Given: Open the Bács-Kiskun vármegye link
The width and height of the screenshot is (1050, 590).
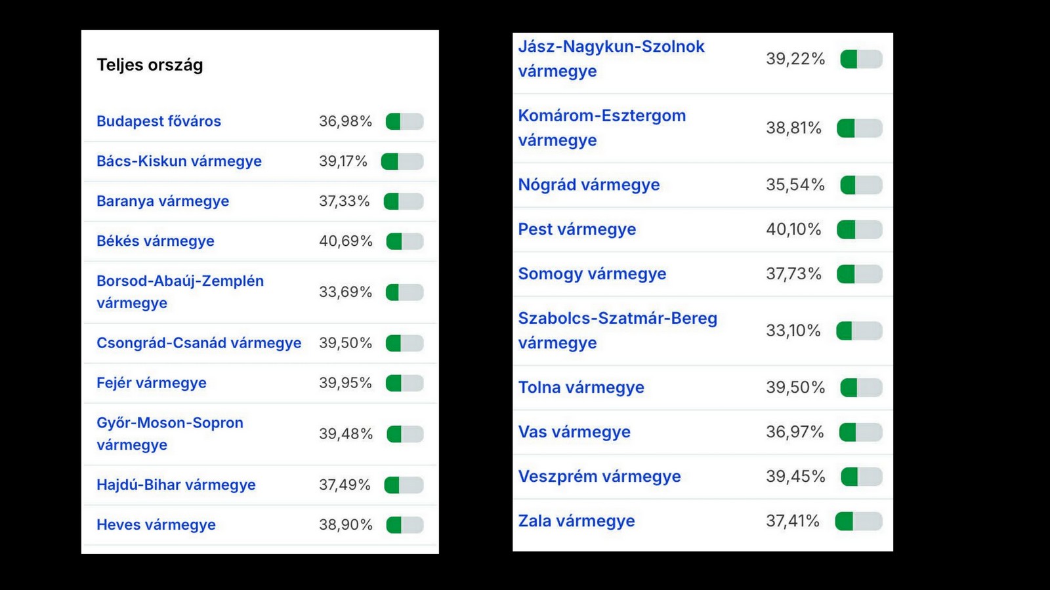Looking at the screenshot, I should coord(179,161).
